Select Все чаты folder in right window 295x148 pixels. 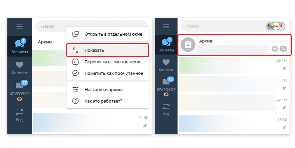166,45
